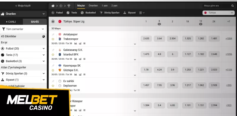Switch to the Maçlar tab

[x=81, y=6]
